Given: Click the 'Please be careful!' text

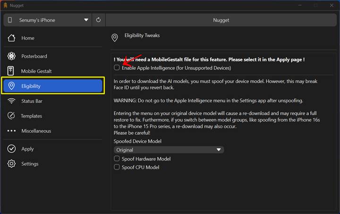Looking at the screenshot, I should [x=132, y=133].
